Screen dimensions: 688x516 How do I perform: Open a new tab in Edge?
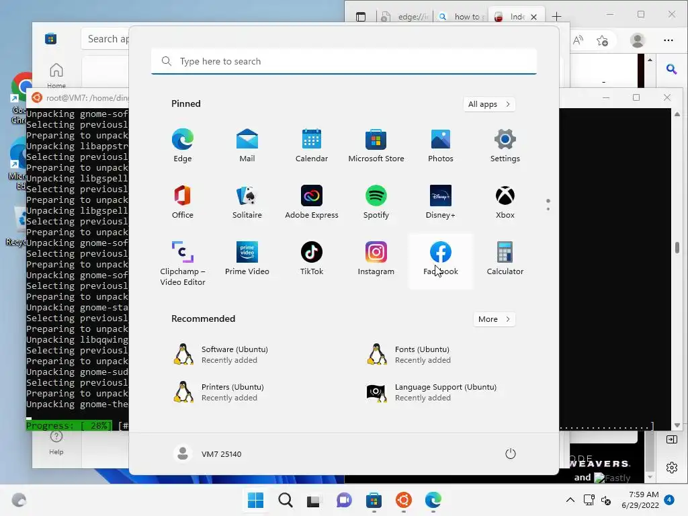(556, 17)
